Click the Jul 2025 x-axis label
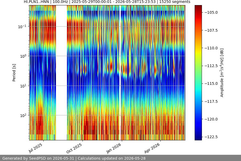 tap(36, 148)
